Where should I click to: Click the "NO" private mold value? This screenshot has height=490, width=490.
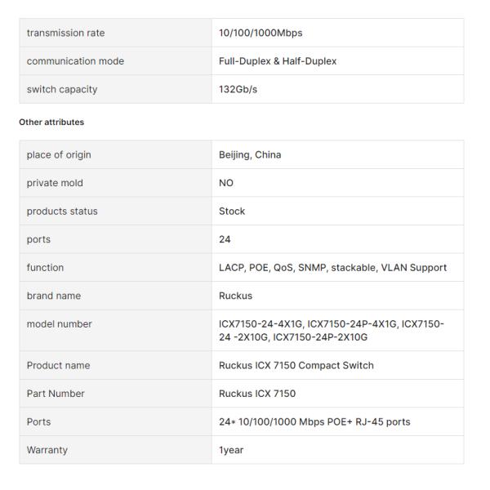coord(226,183)
